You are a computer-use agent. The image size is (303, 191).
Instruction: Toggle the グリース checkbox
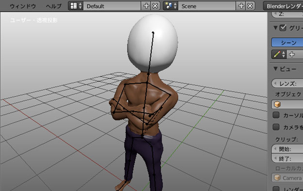(x=283, y=28)
